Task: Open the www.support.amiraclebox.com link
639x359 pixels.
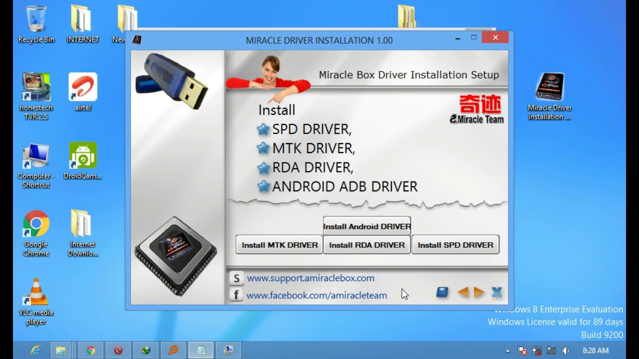Action: coord(311,278)
